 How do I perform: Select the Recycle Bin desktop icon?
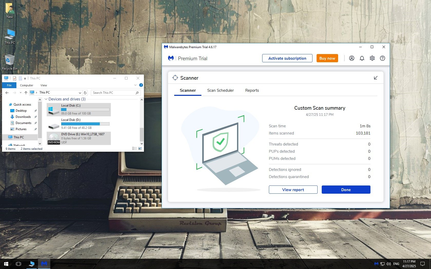(10, 62)
